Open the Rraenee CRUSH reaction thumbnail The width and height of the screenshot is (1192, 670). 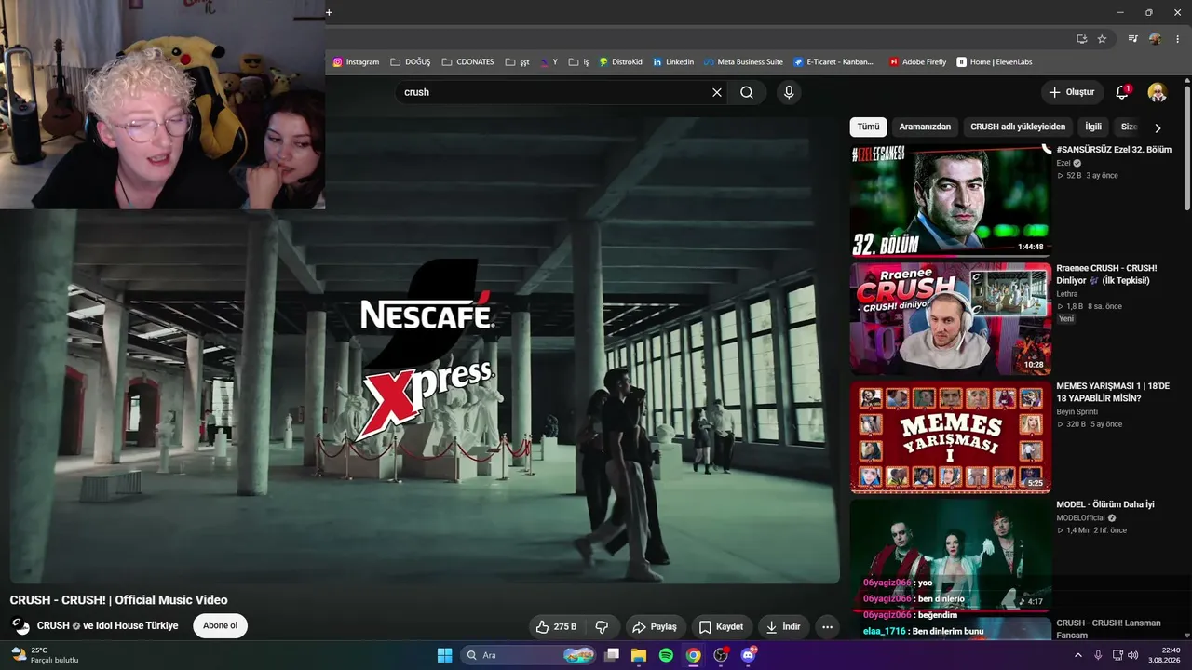click(x=950, y=318)
